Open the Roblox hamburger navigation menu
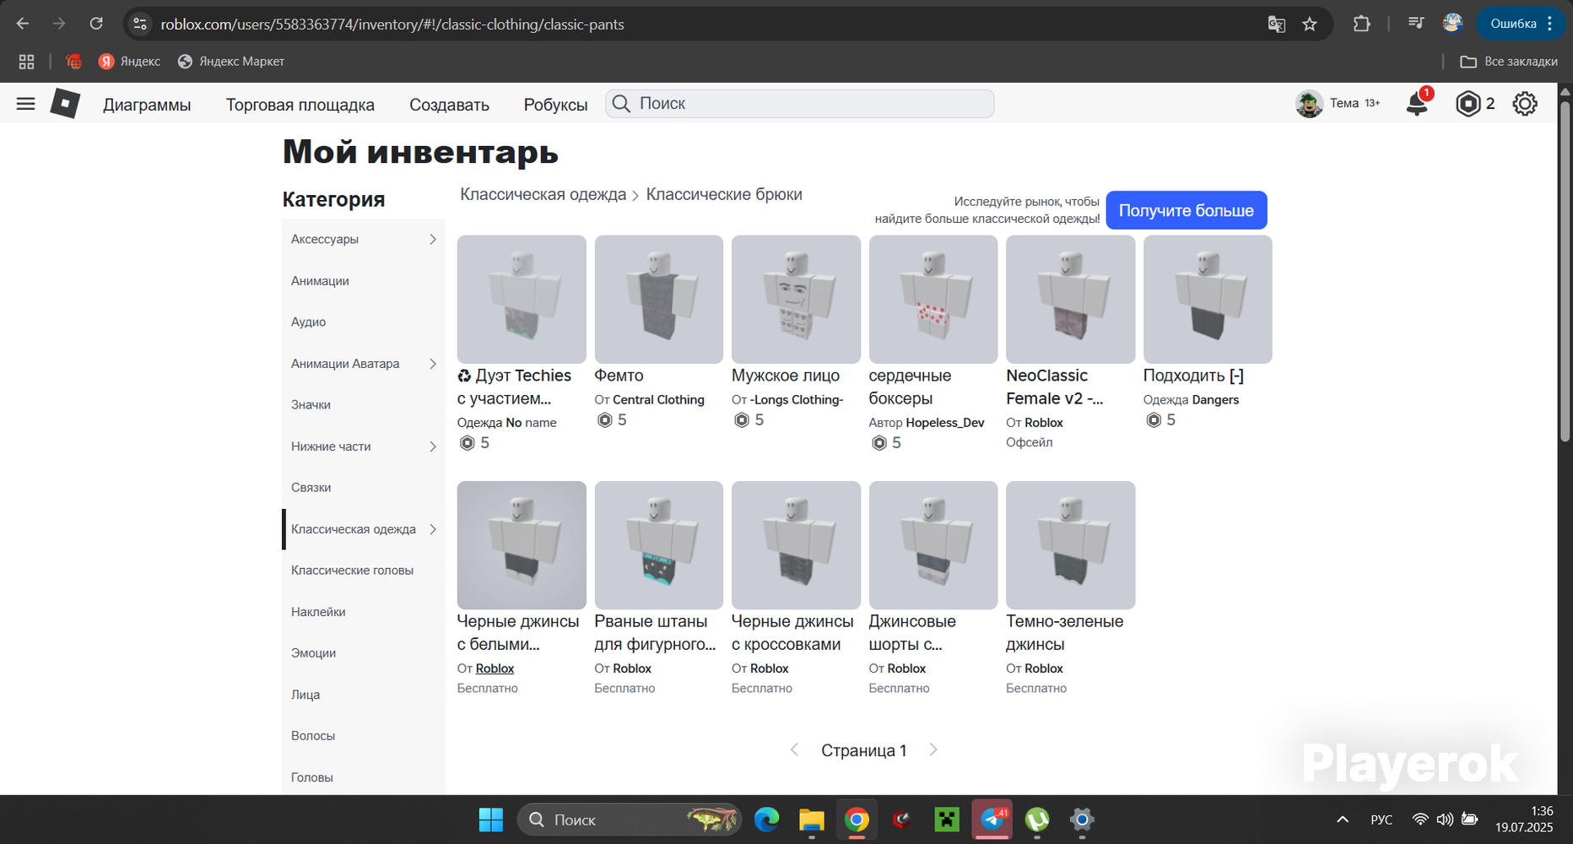1573x844 pixels. click(26, 104)
